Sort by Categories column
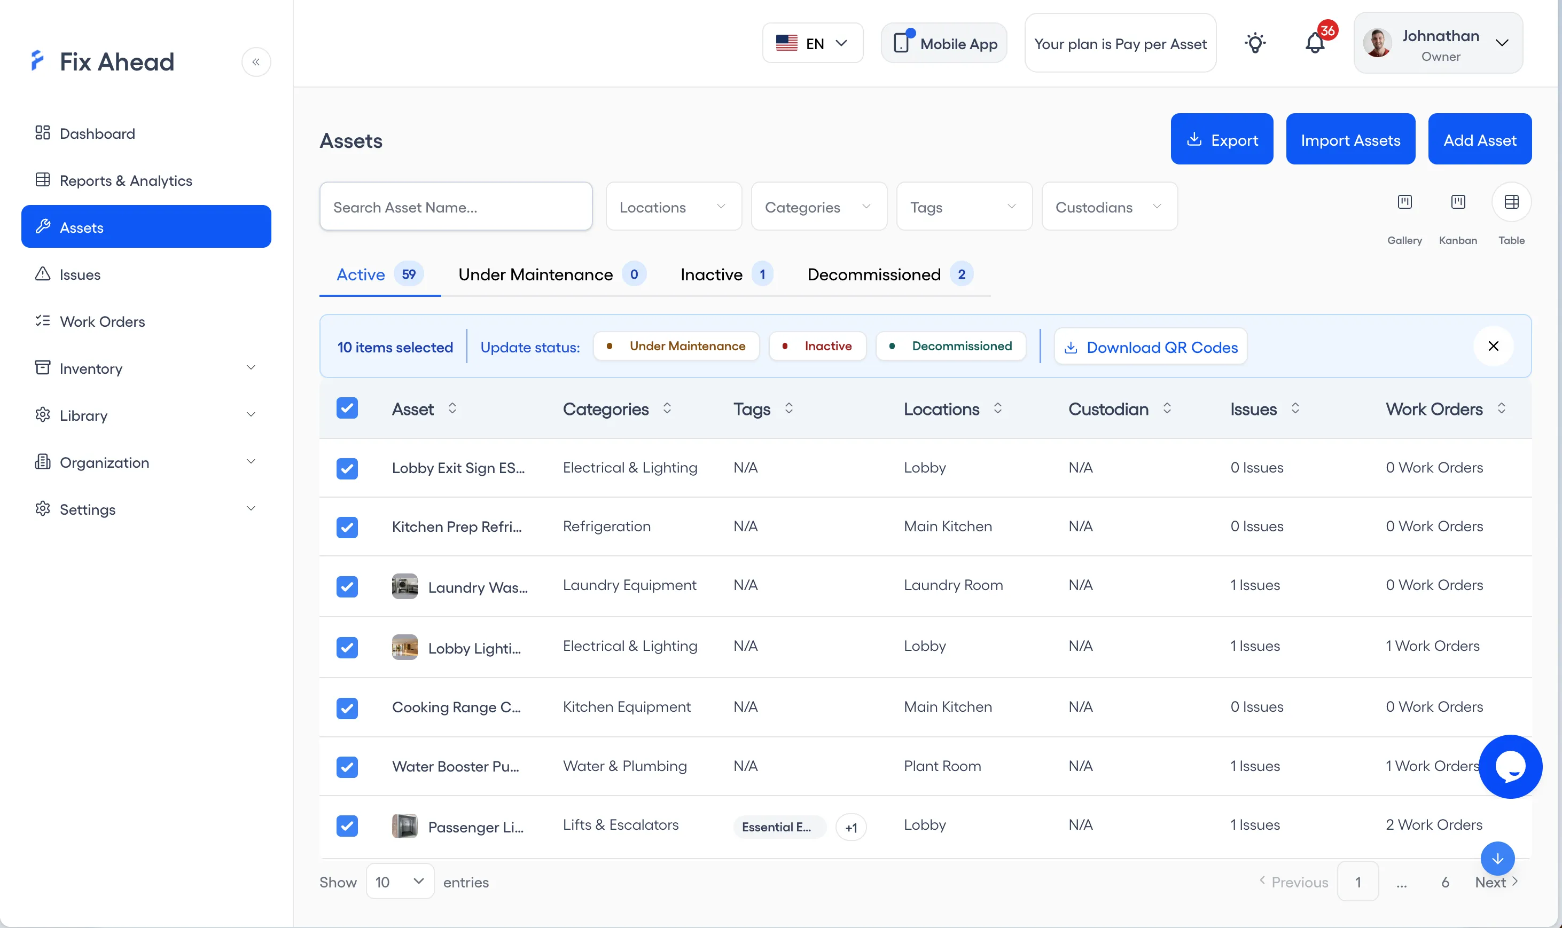 tap(667, 408)
